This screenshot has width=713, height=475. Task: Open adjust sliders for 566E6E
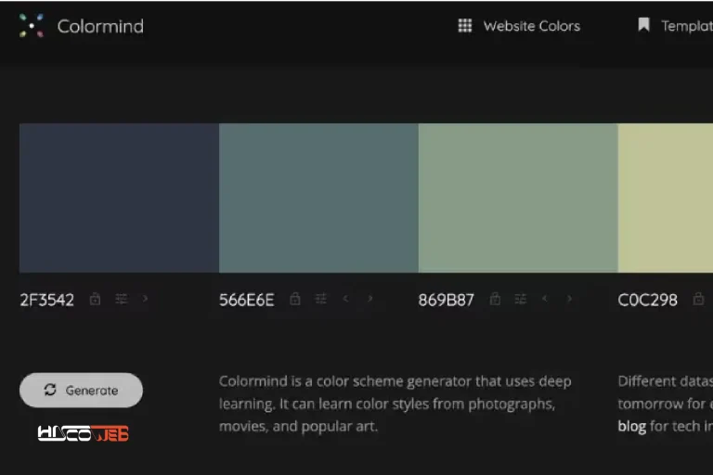coord(320,299)
